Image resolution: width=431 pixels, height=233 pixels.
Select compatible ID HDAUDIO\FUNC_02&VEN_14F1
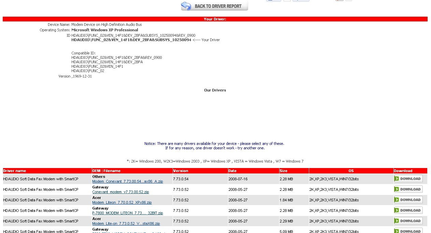click(x=97, y=66)
